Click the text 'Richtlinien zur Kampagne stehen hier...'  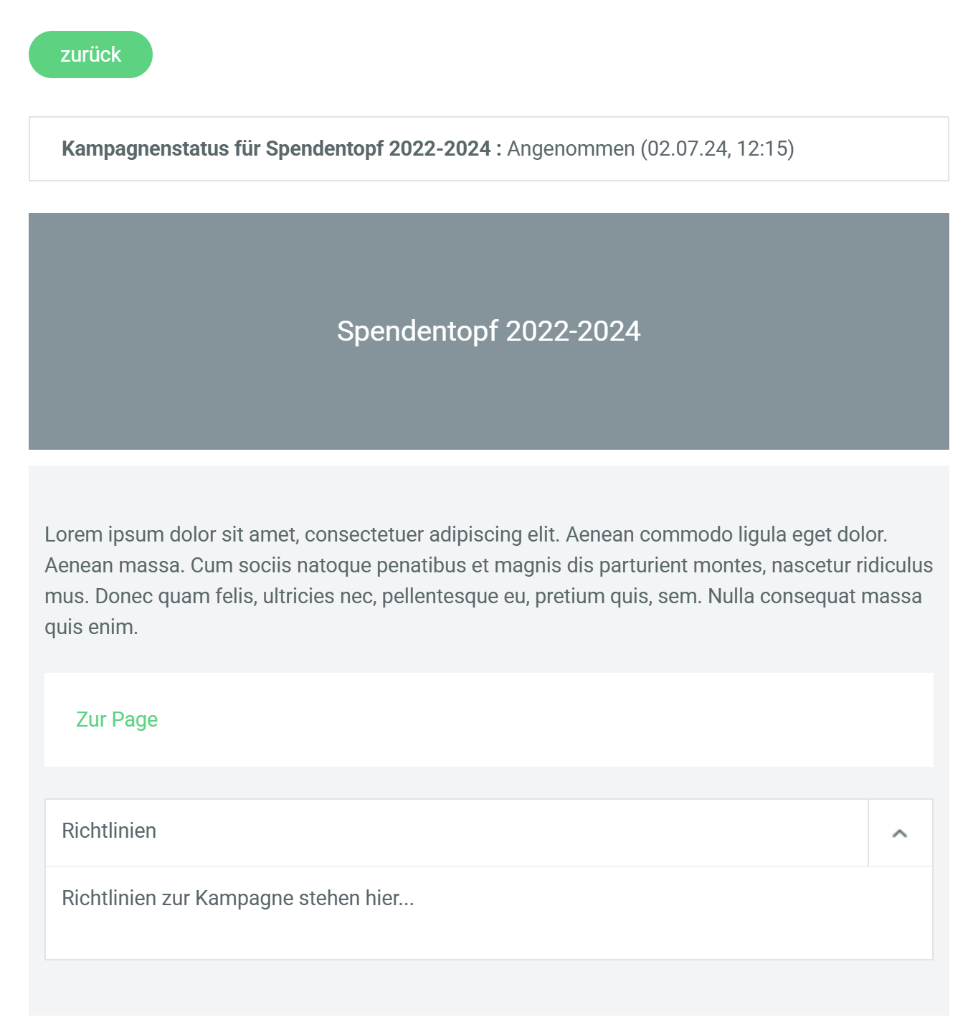coord(238,898)
